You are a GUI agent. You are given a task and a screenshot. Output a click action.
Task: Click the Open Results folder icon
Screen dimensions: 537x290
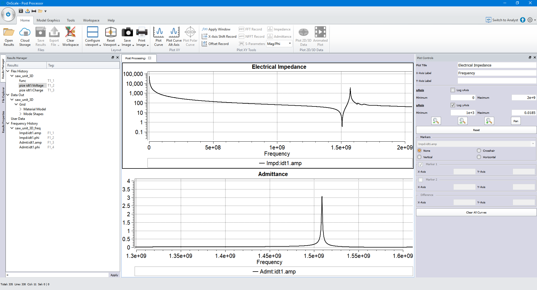(x=9, y=32)
